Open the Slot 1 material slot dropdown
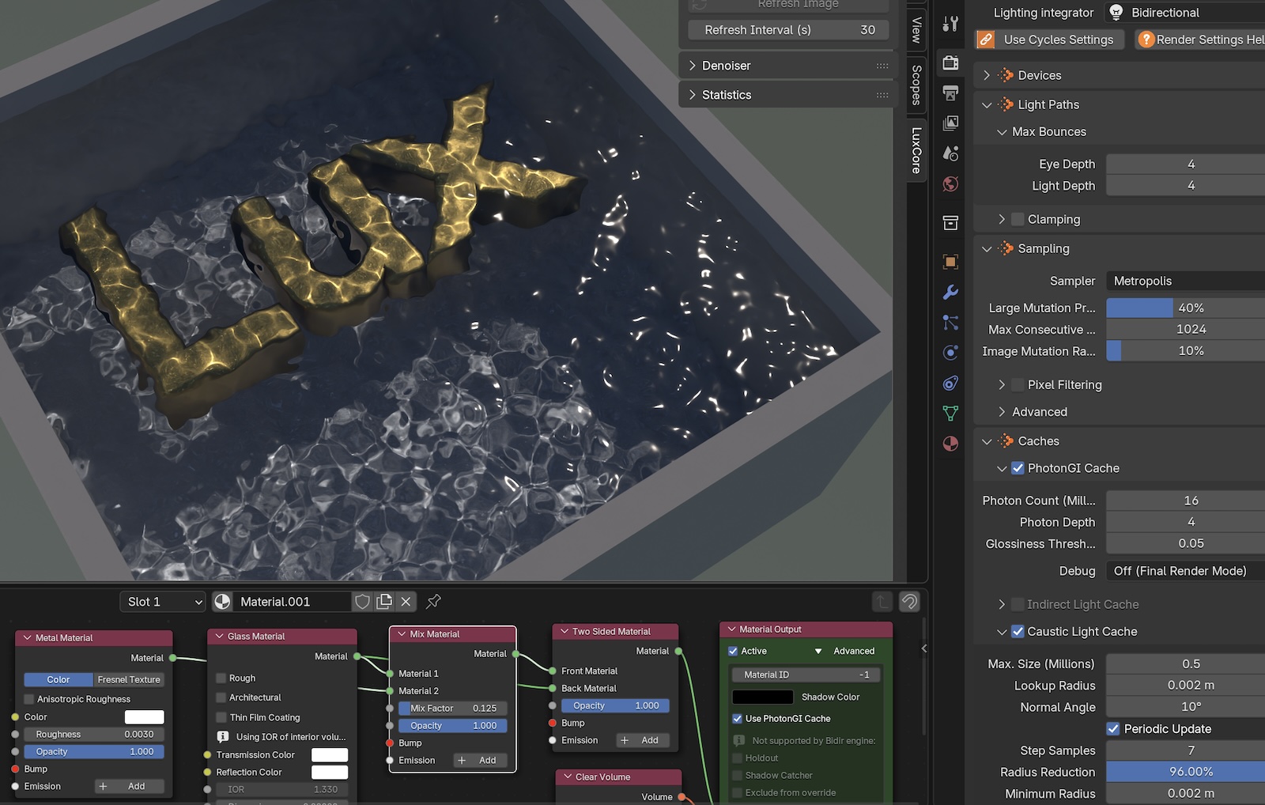Viewport: 1265px width, 805px height. pyautogui.click(x=163, y=602)
